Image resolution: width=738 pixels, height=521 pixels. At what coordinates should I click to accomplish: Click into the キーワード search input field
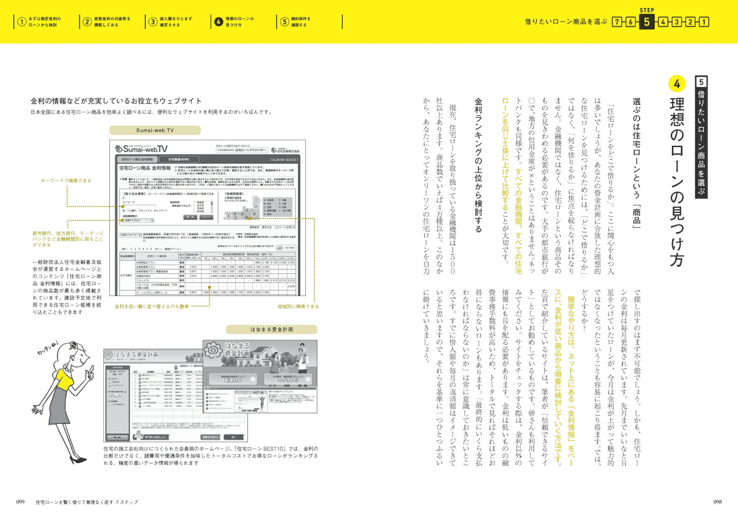[x=139, y=207]
